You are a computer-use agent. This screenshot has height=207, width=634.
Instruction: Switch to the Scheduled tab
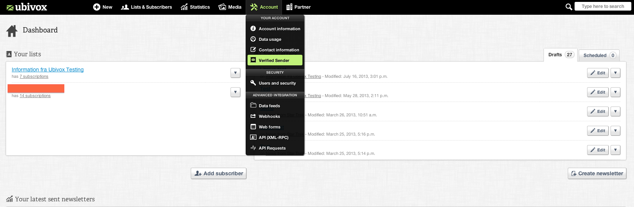click(599, 55)
